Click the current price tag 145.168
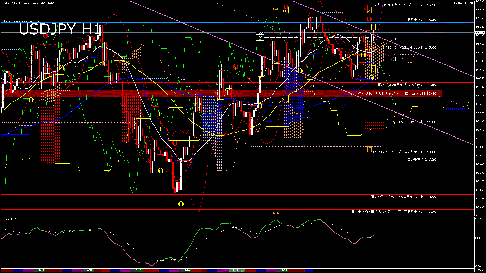The width and height of the screenshot is (486, 273). pos(480,33)
